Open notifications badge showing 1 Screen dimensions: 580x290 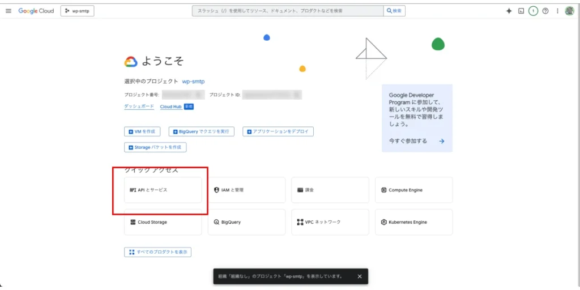(533, 11)
